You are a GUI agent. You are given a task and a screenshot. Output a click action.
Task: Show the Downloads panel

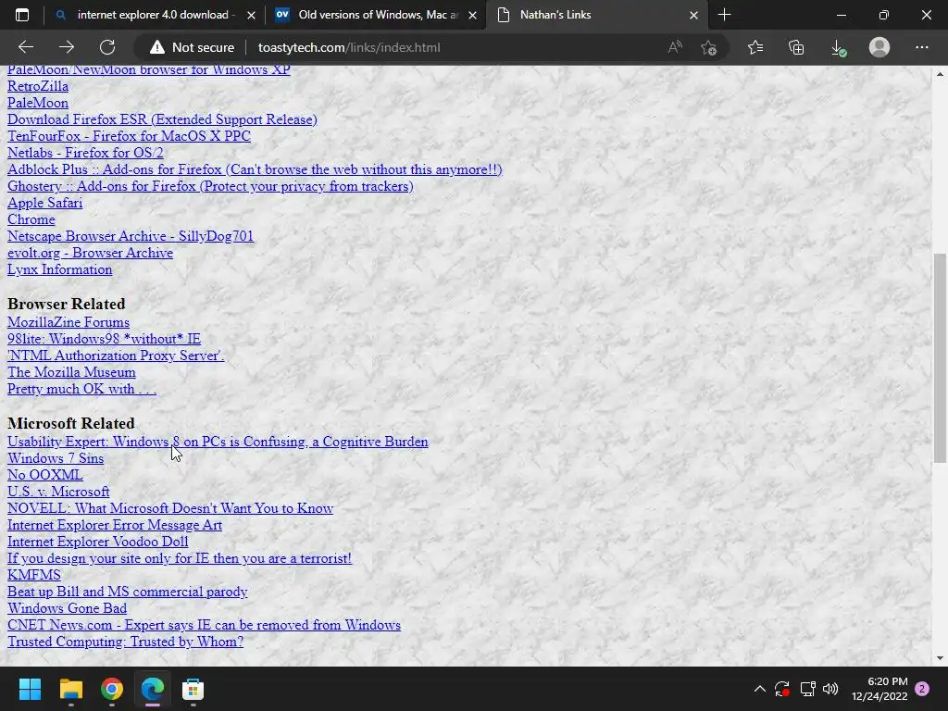pos(838,48)
